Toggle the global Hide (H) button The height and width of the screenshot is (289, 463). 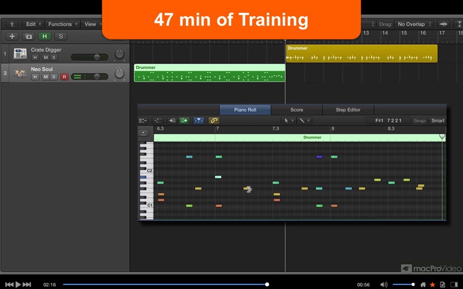pos(45,36)
